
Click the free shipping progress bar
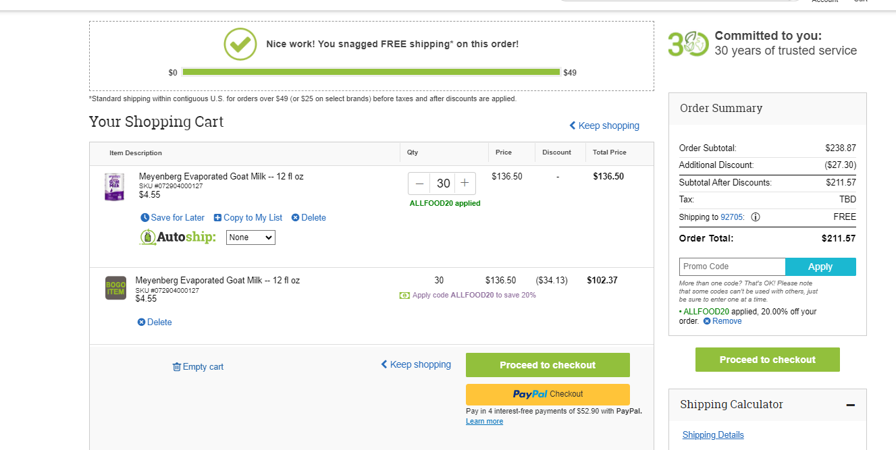pos(371,72)
